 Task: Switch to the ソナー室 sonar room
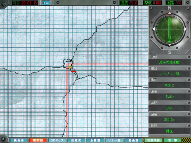tap(114, 140)
